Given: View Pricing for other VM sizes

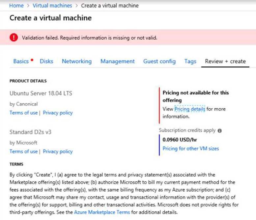Looking at the screenshot, I should pos(190,148).
